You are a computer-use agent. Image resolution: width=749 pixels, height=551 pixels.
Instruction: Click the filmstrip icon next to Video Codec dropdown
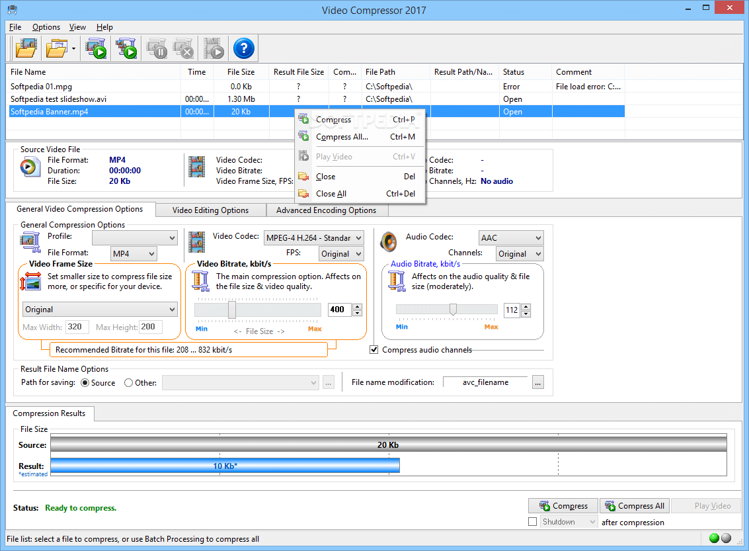(x=197, y=242)
